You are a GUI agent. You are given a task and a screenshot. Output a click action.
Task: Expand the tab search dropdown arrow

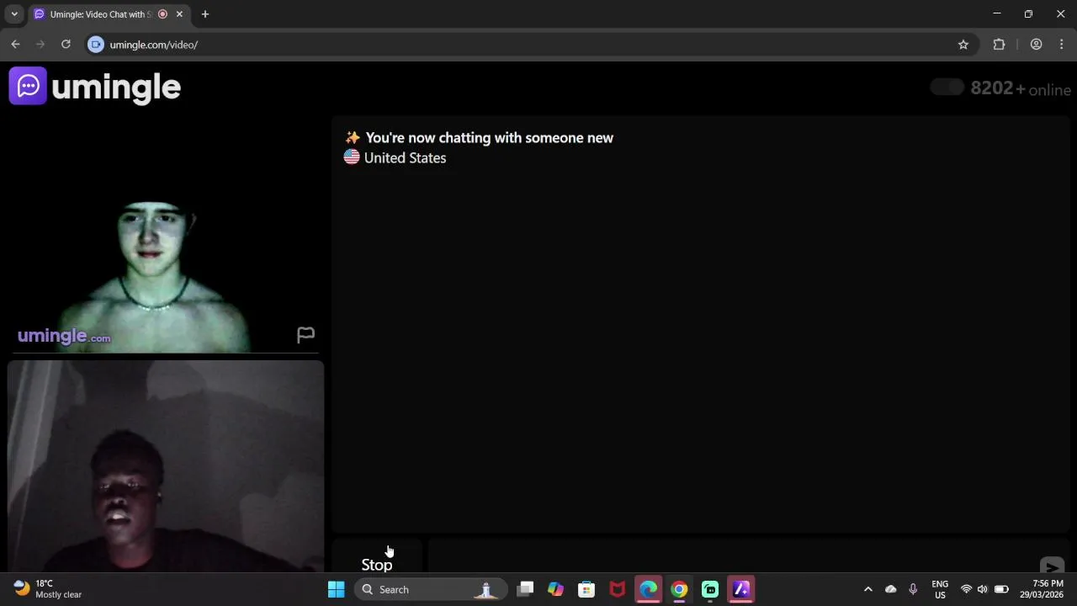(x=14, y=14)
